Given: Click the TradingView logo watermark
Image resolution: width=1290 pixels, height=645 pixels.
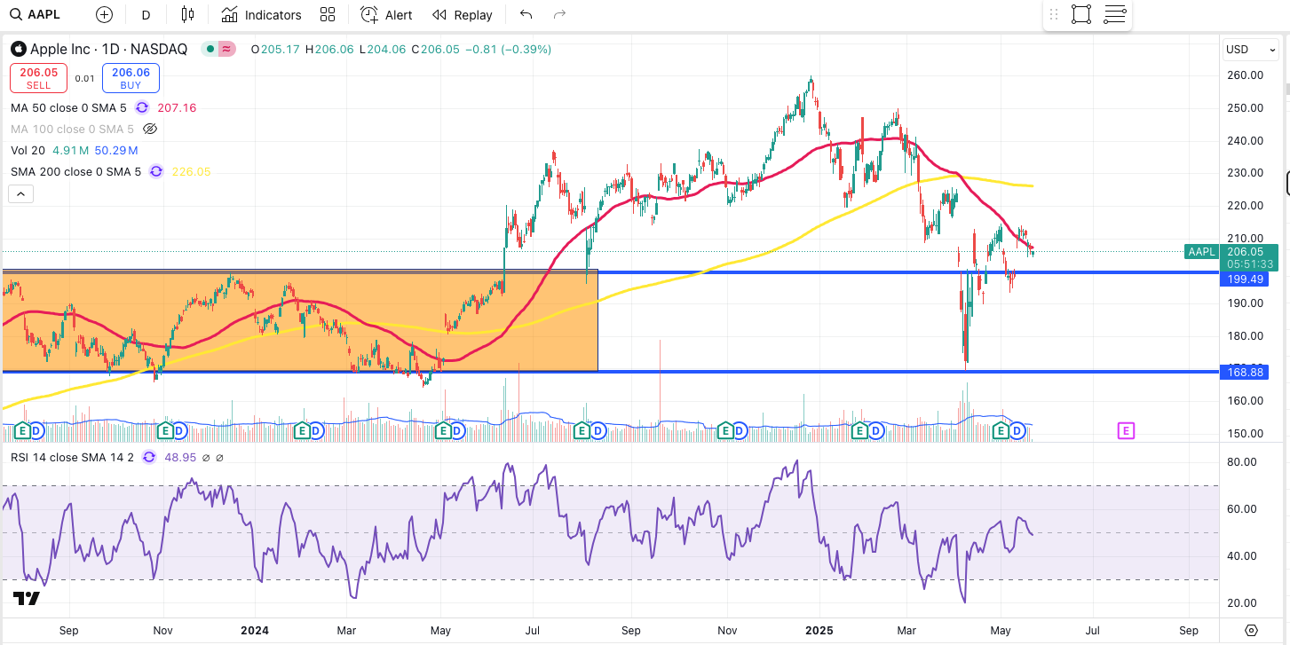Looking at the screenshot, I should 27,599.
